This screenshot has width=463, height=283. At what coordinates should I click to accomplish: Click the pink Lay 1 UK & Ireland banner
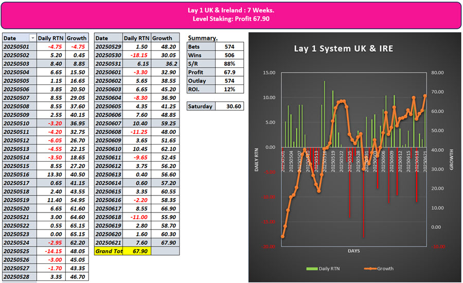pyautogui.click(x=231, y=14)
